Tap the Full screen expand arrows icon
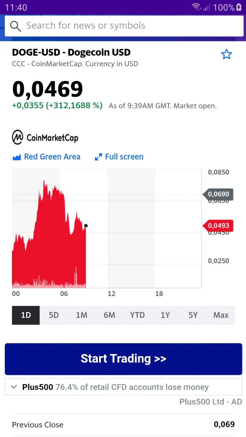This screenshot has height=437, width=246. (98, 157)
